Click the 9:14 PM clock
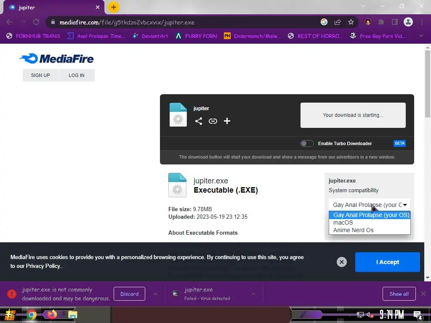 tap(391, 315)
